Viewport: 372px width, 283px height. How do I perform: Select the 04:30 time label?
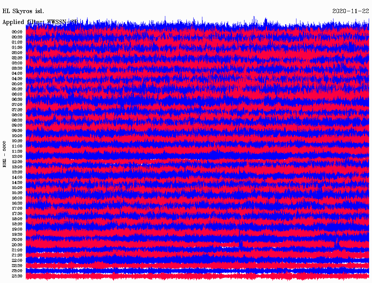click(x=17, y=79)
